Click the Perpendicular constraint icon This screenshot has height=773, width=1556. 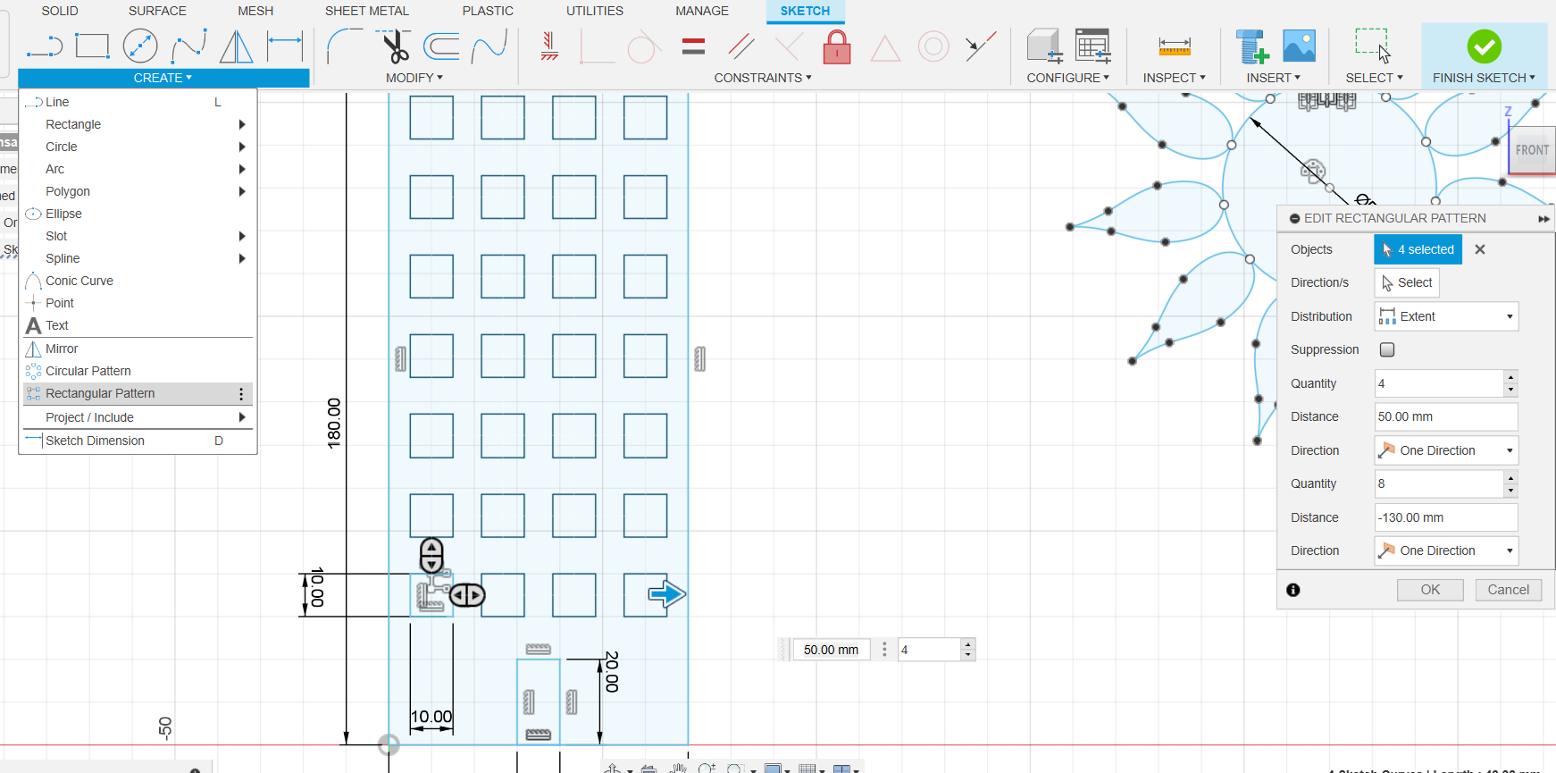pos(597,46)
